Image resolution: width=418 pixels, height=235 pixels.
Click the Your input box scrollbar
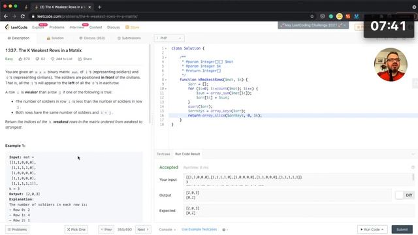pos(413,177)
